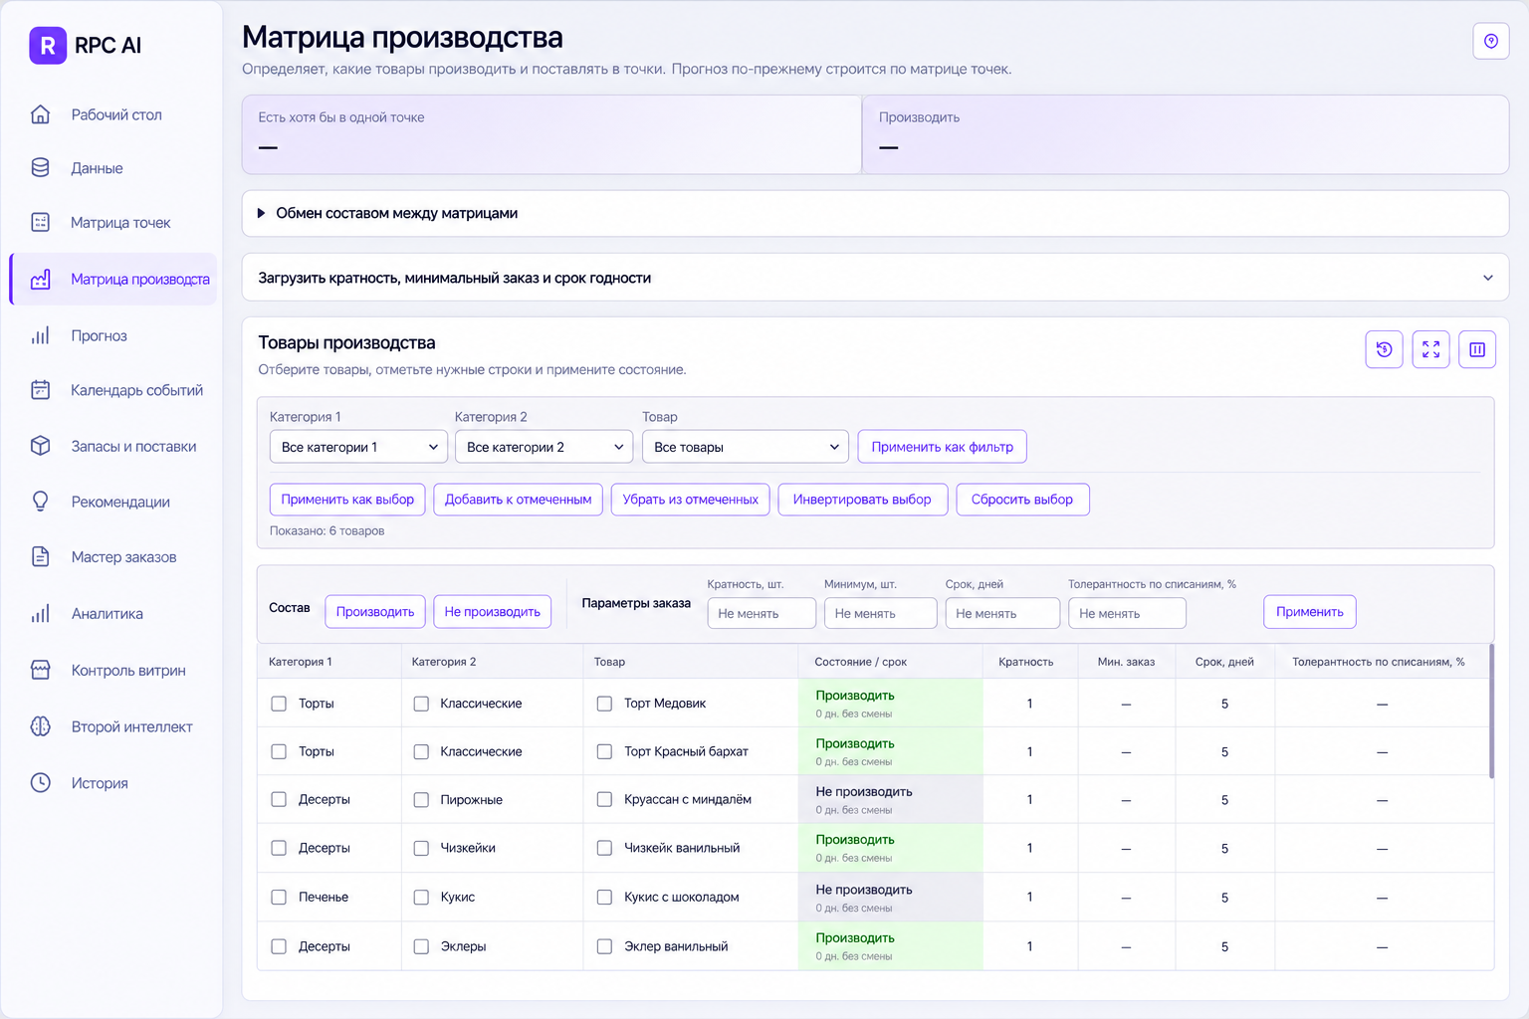
Task: Check the Кукис с шоколадом checkbox
Action: click(x=604, y=897)
